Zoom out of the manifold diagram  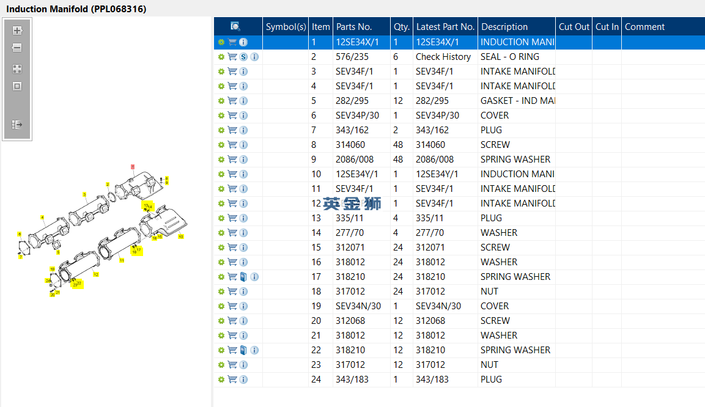pos(17,48)
